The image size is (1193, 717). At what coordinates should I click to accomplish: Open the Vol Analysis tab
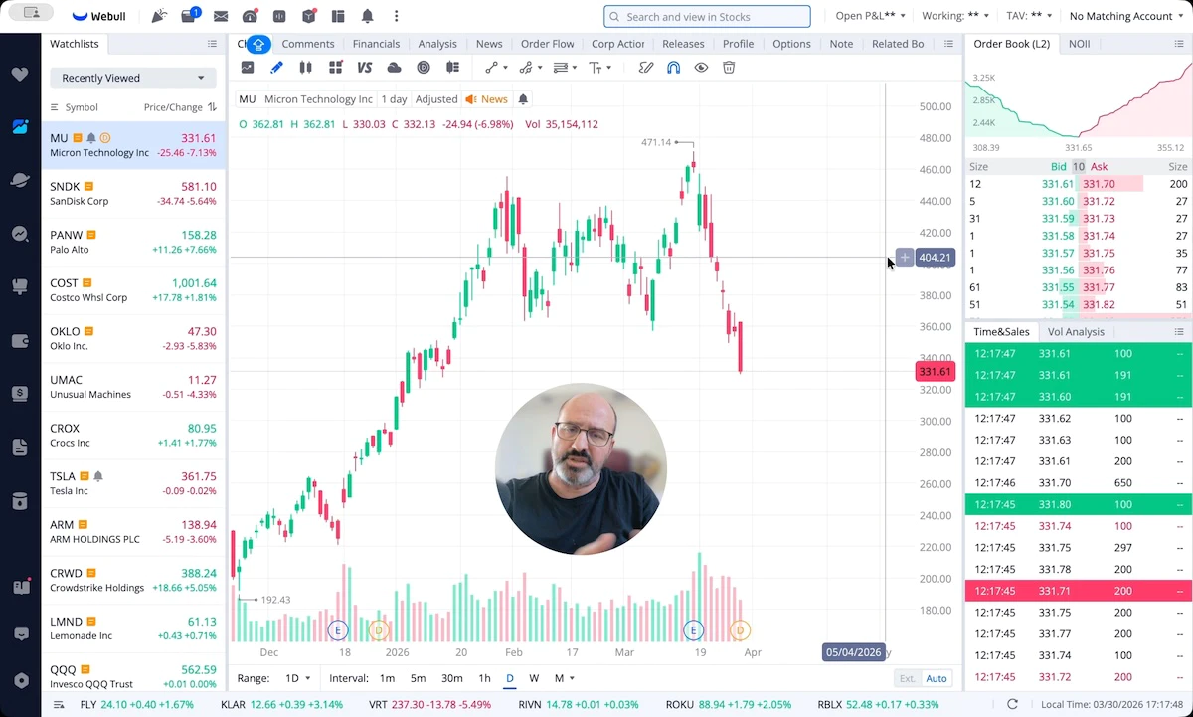[x=1076, y=332]
